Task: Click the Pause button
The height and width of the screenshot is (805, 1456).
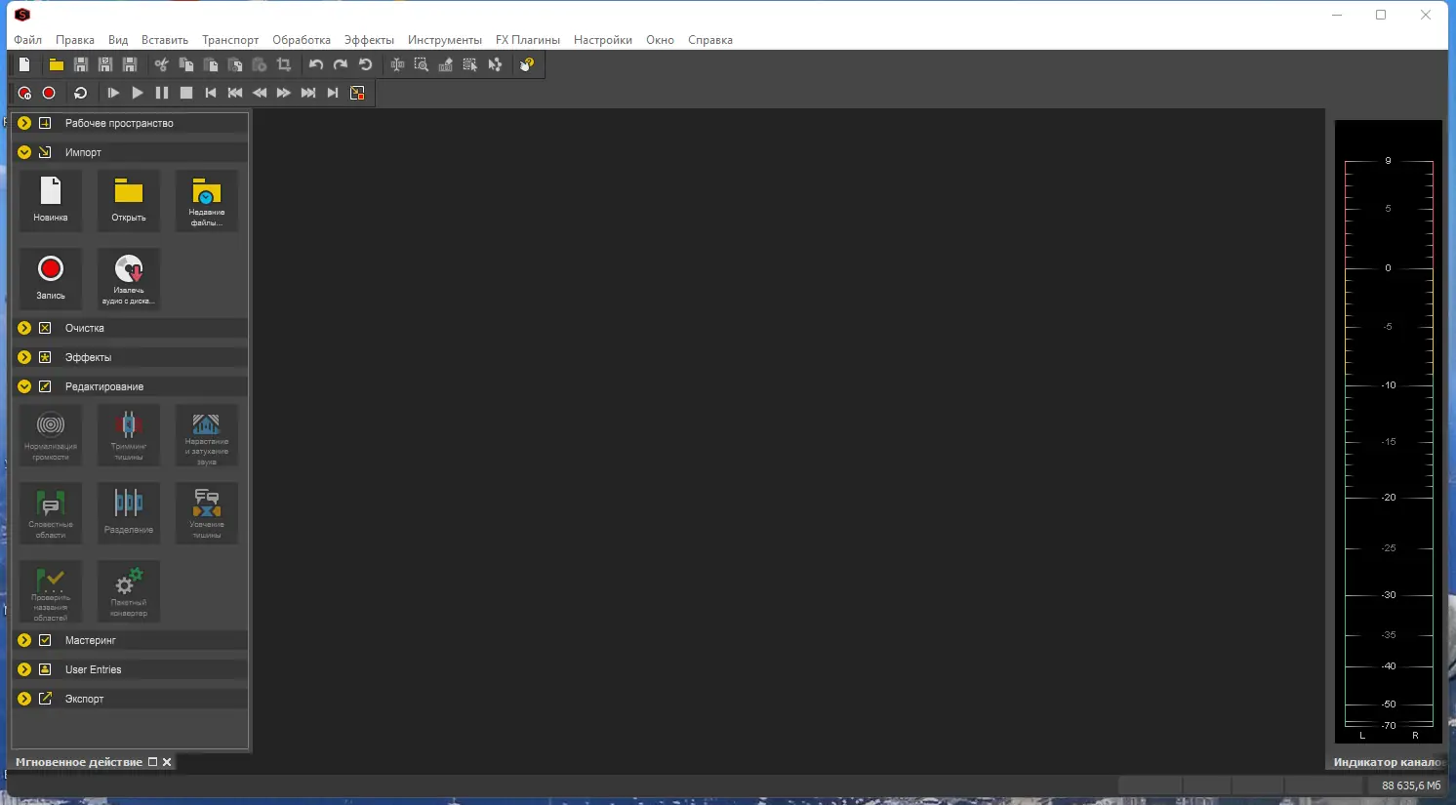Action: 162,93
